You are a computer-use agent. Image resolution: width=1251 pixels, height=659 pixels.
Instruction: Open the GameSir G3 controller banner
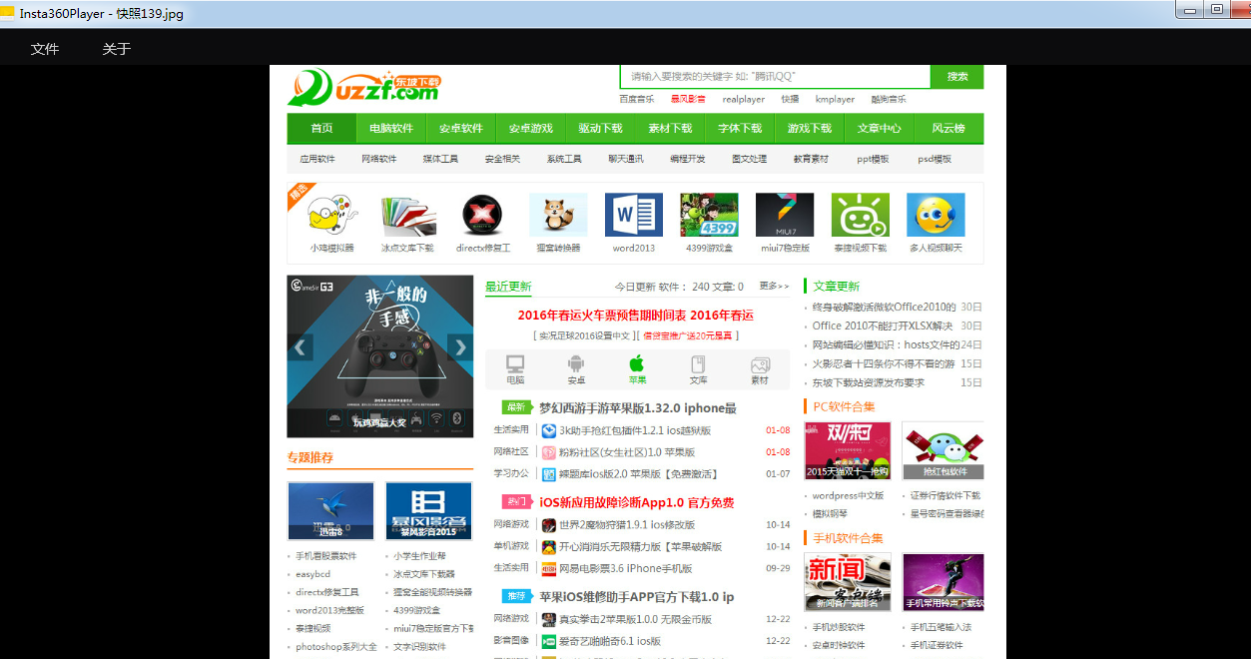point(380,356)
